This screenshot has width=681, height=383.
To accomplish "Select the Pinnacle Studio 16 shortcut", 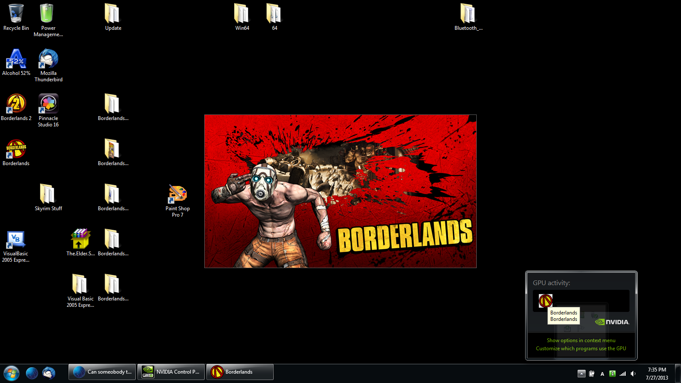I will pos(49,110).
